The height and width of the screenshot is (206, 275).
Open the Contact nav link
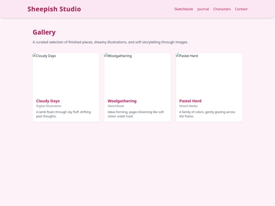coord(241,9)
